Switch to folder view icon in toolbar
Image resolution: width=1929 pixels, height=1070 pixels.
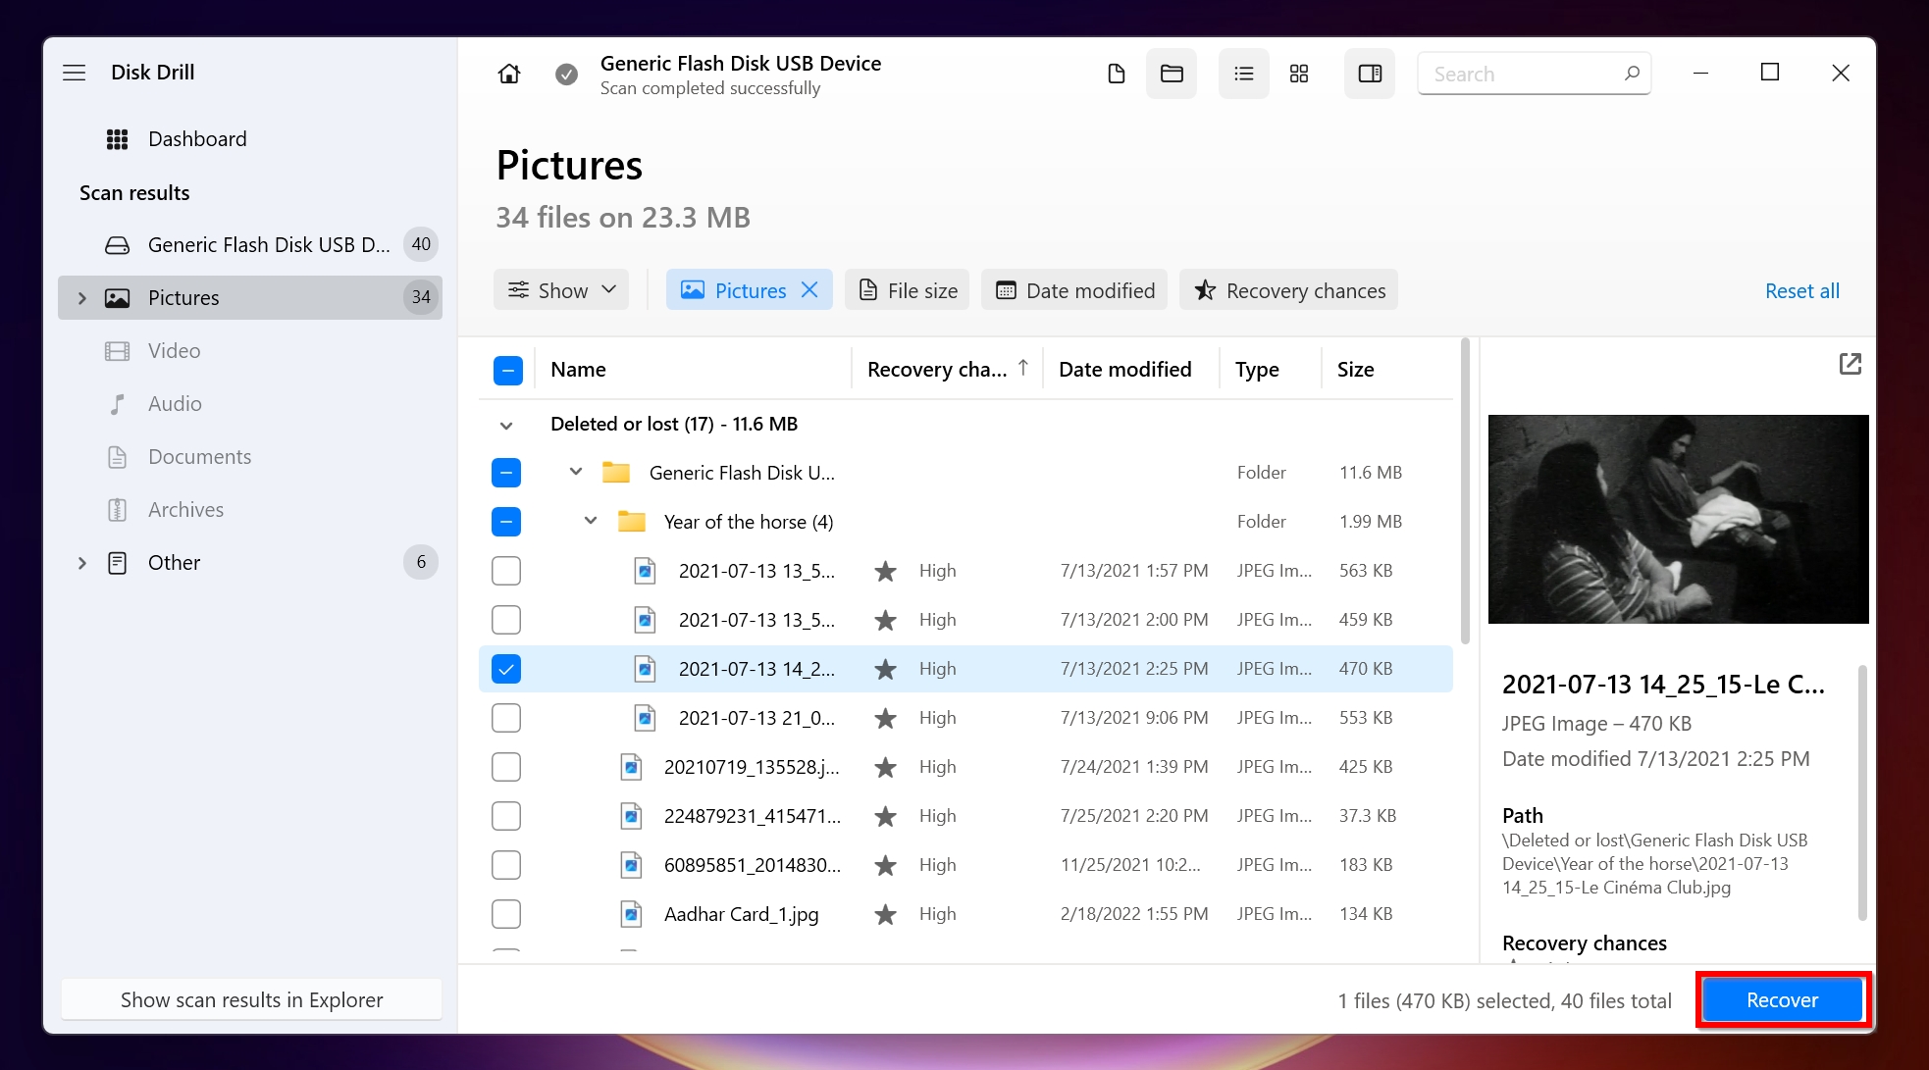tap(1172, 74)
